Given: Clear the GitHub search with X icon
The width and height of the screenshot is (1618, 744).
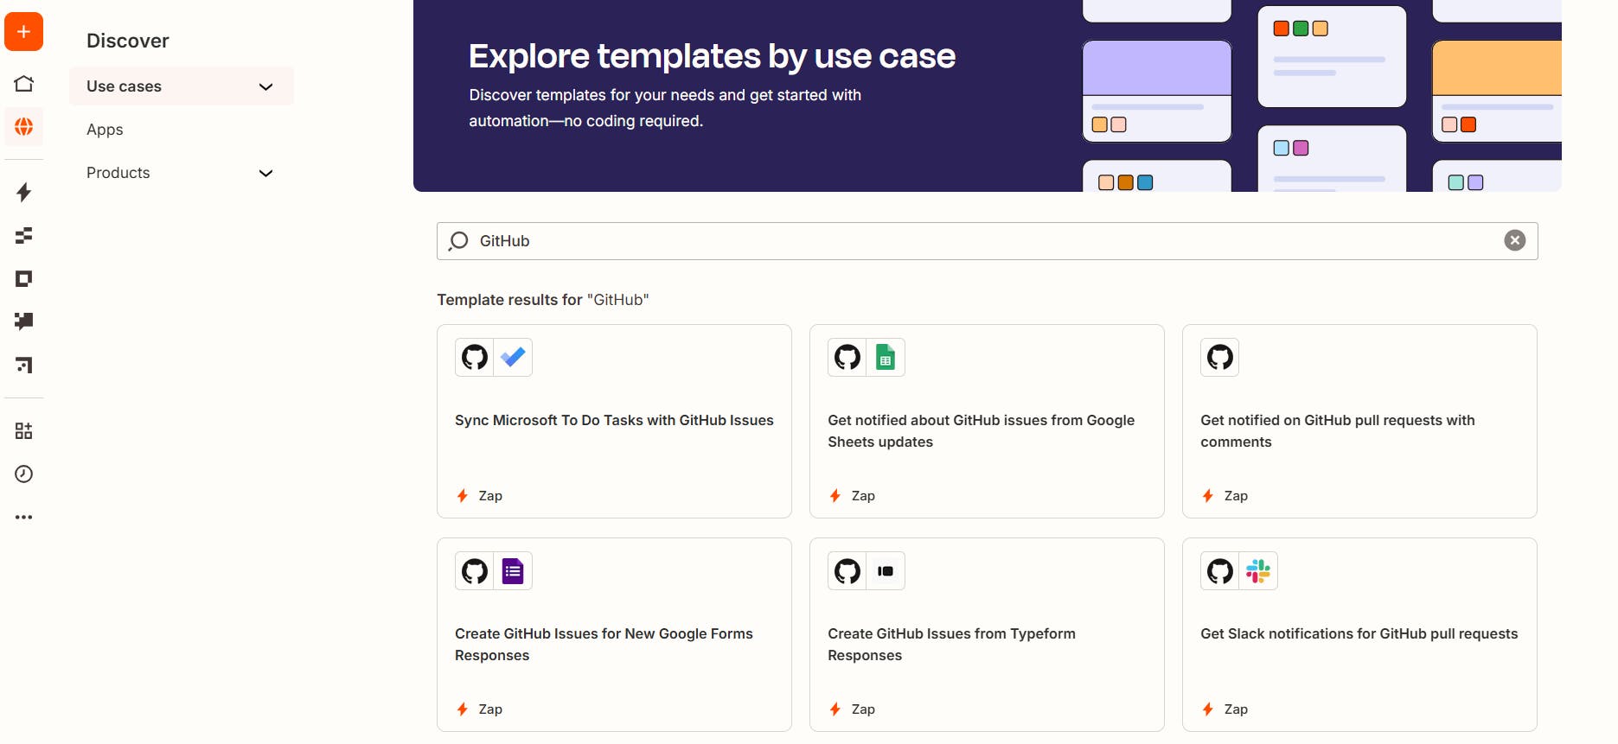Looking at the screenshot, I should tap(1514, 240).
